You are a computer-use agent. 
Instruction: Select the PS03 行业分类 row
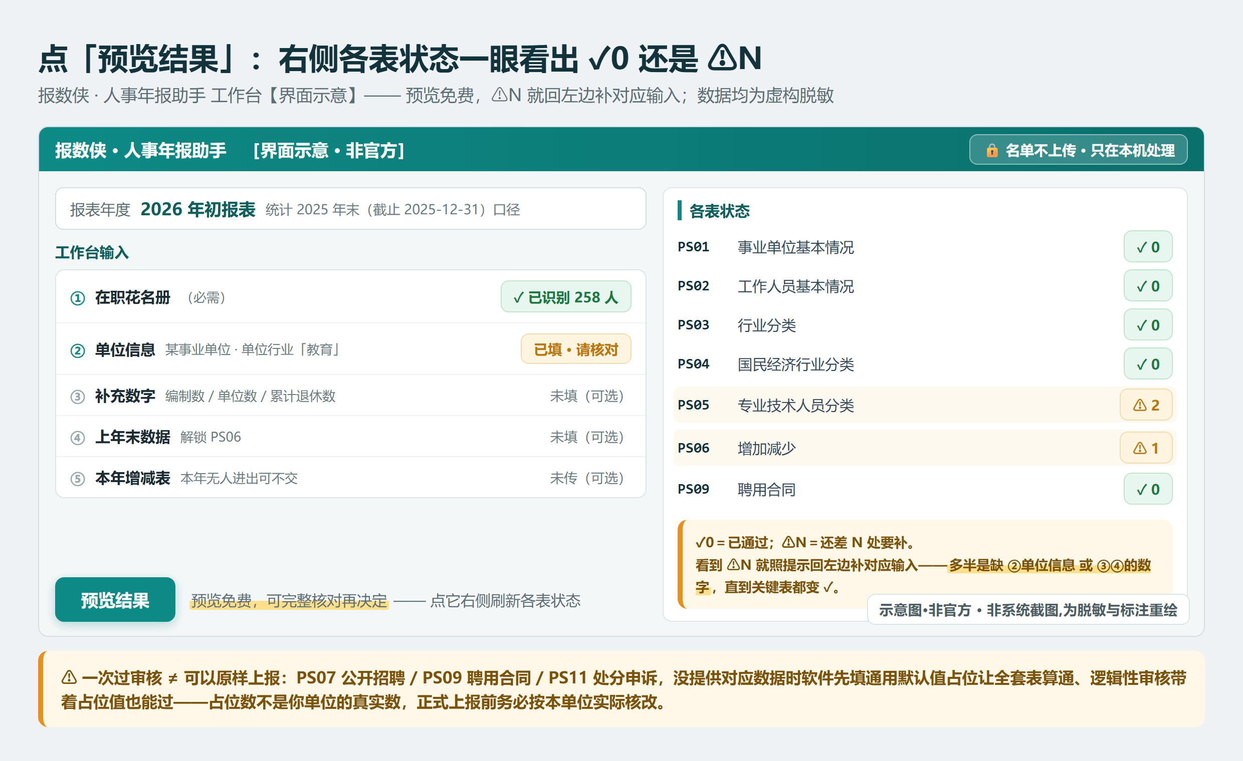click(925, 325)
